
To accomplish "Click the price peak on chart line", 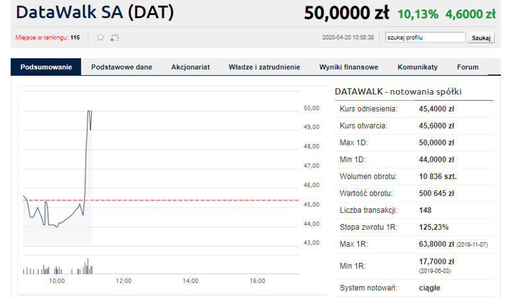I will pyautogui.click(x=88, y=111).
